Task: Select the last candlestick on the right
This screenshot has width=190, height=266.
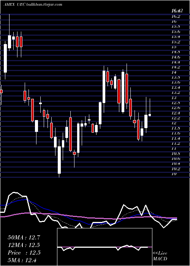Action: pyautogui.click(x=150, y=115)
